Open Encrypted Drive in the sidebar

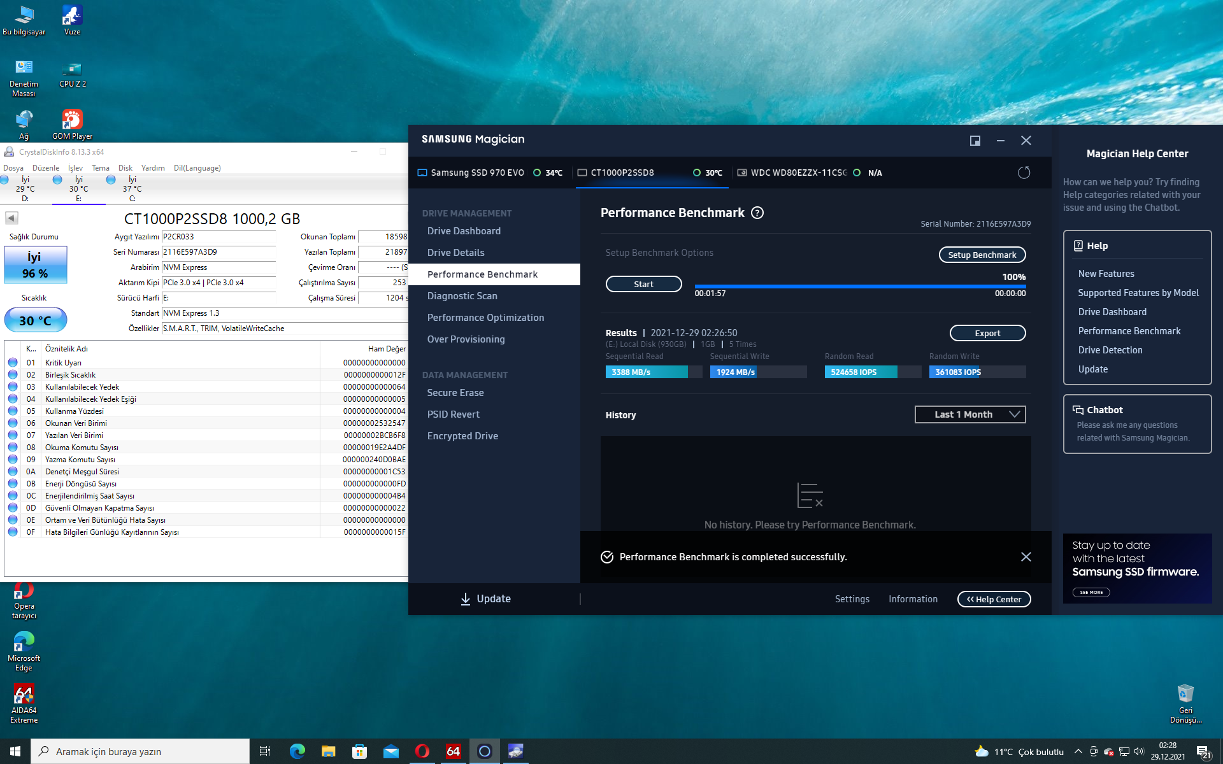[462, 436]
